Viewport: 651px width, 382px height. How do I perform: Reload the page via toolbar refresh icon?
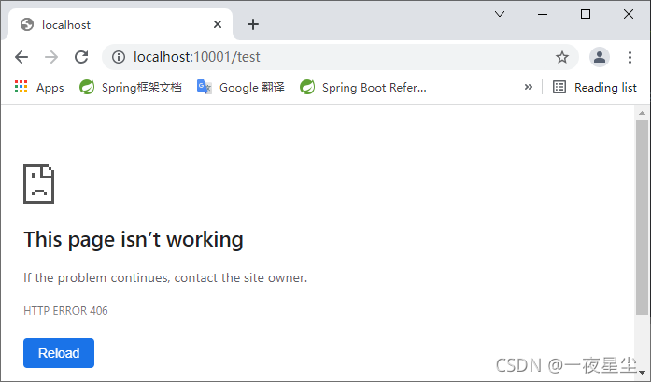pyautogui.click(x=81, y=57)
